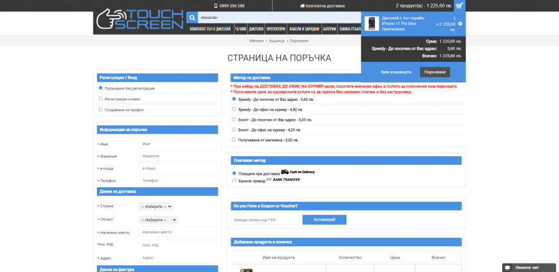Select 'Регистриран клиент' option
Image resolution: width=559 pixels, height=272 pixels.
pos(100,98)
